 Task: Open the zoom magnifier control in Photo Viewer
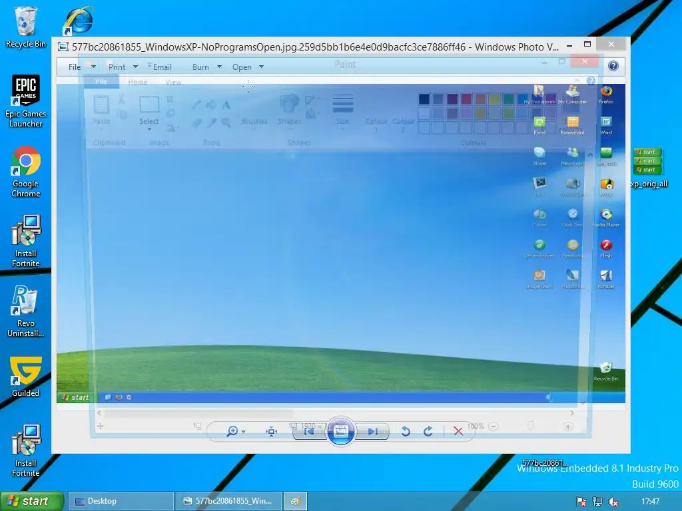(x=232, y=430)
